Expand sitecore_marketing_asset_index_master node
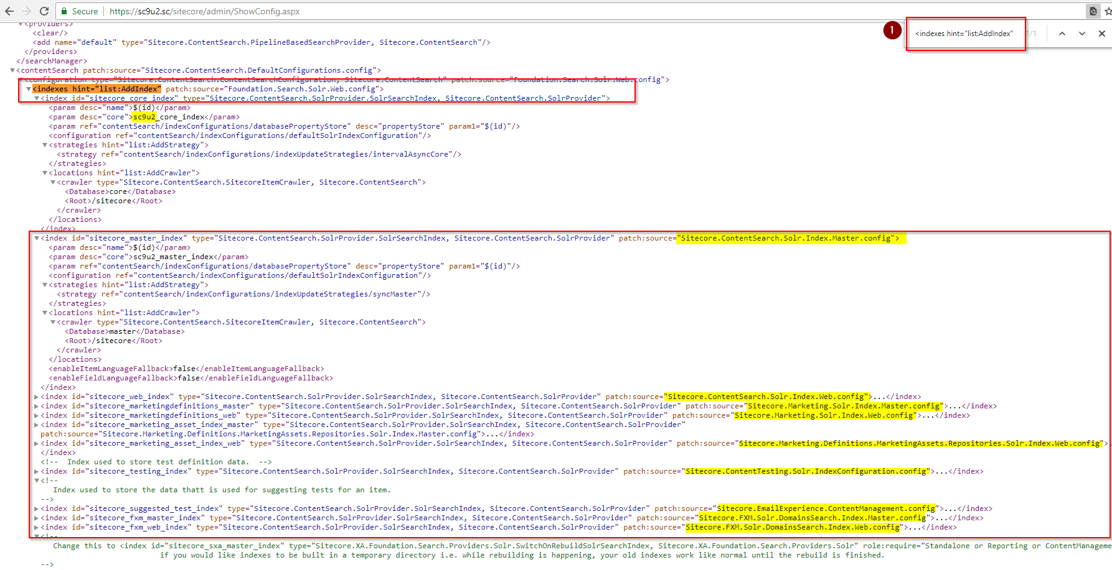1112x570 pixels. tap(37, 425)
